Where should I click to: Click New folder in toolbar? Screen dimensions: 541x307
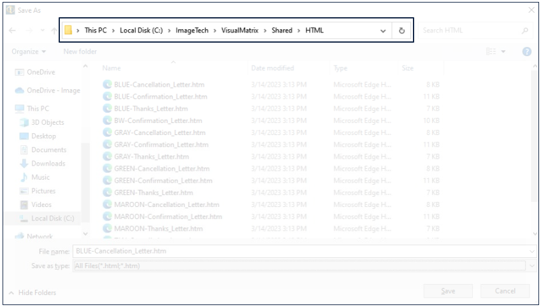tap(80, 52)
